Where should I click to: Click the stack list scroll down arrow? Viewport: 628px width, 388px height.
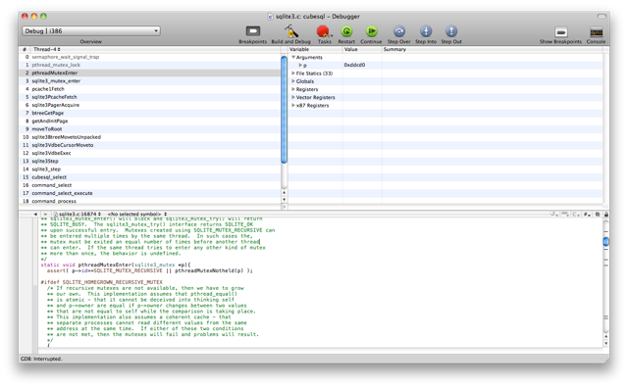(x=284, y=199)
